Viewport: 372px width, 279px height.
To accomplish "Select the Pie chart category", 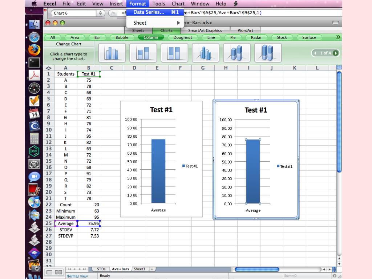I will click(x=233, y=37).
